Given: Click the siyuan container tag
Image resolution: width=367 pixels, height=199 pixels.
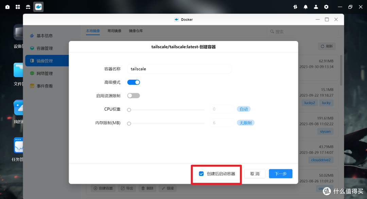Looking at the screenshot, I should (325, 131).
